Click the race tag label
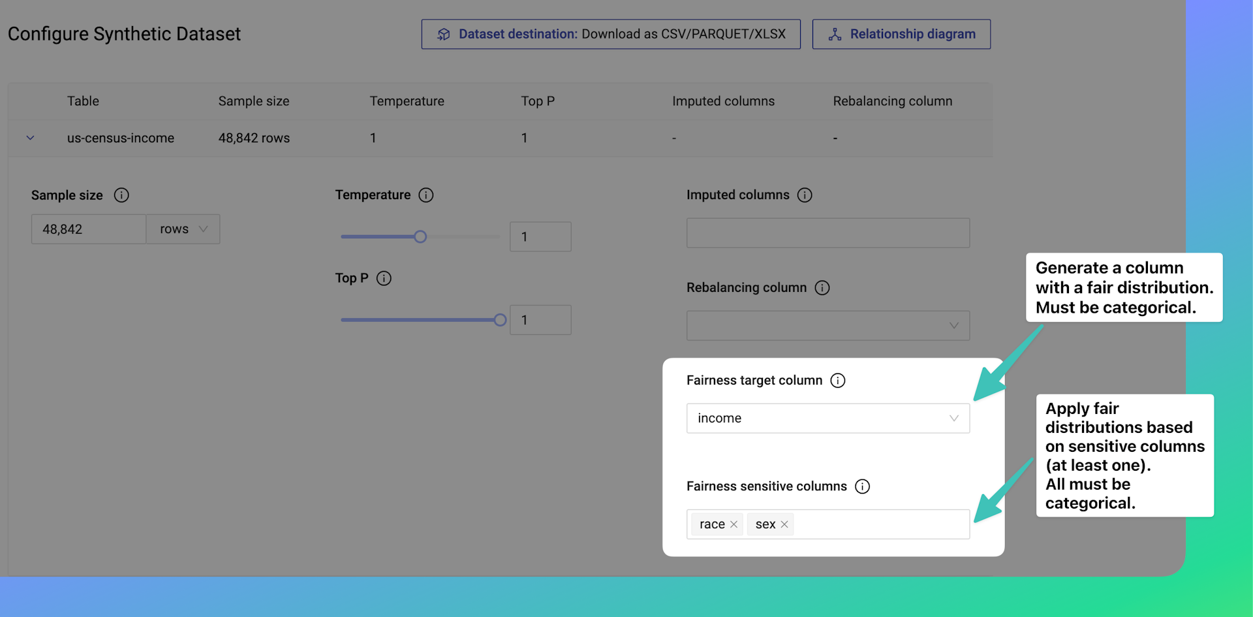Image resolution: width=1253 pixels, height=617 pixels. tap(712, 524)
